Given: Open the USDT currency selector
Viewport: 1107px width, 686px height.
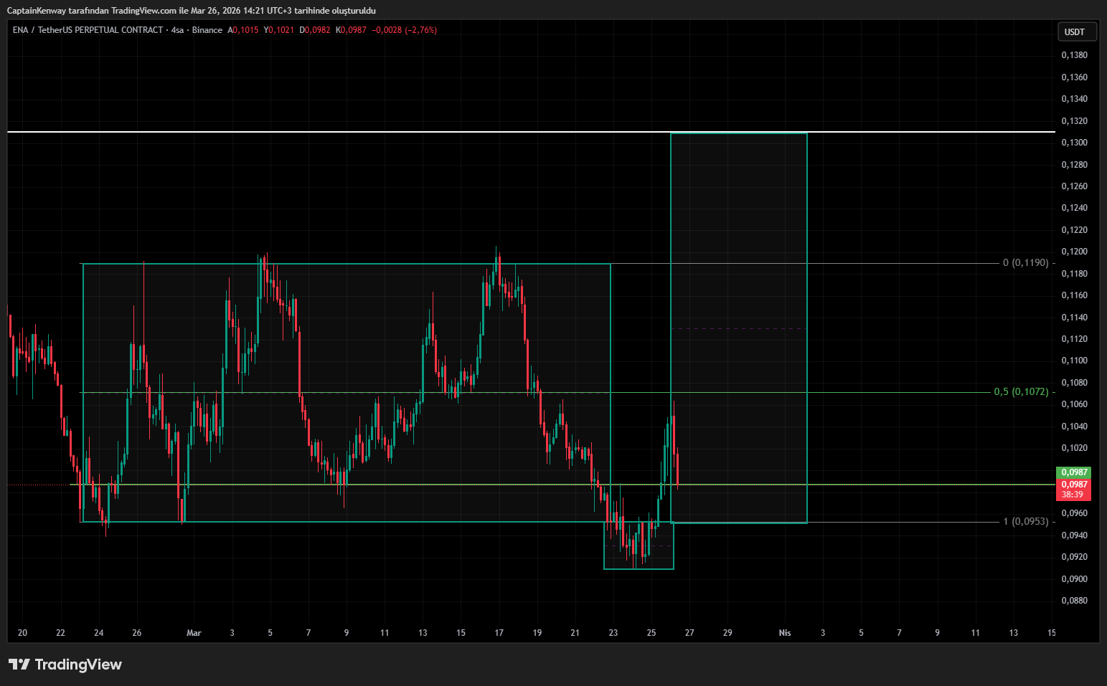Looking at the screenshot, I should click(1077, 32).
